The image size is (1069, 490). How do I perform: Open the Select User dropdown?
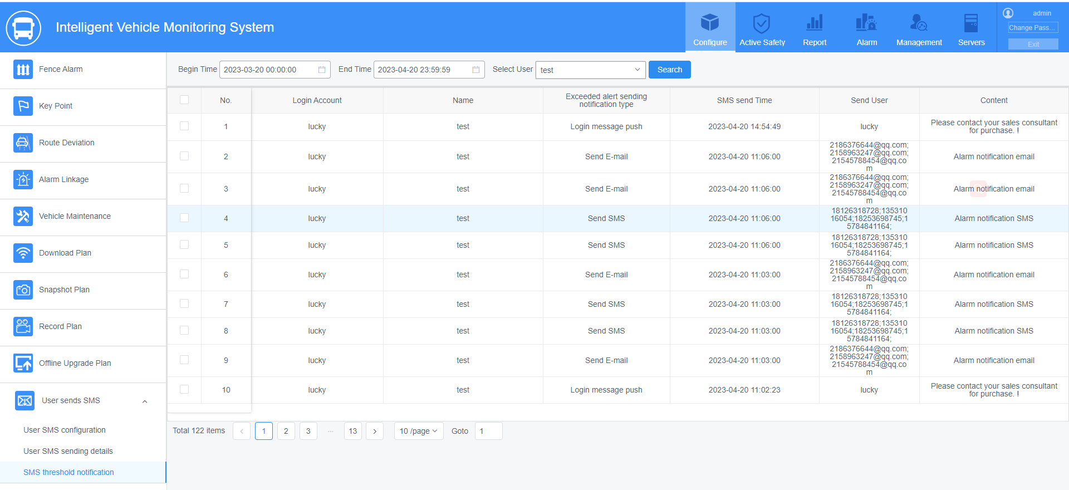click(591, 70)
